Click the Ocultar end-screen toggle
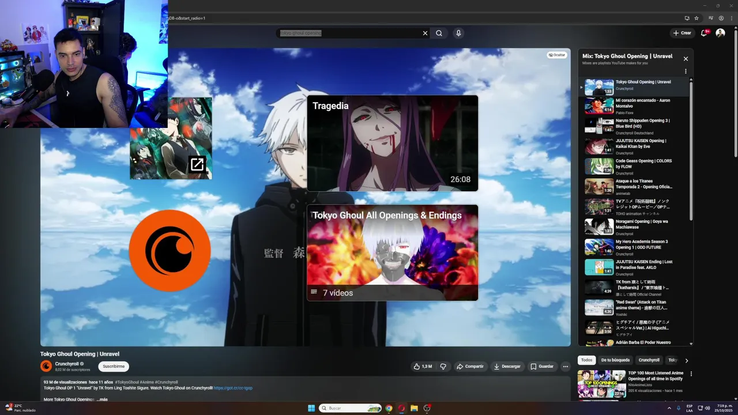Image resolution: width=738 pixels, height=415 pixels. (x=557, y=55)
